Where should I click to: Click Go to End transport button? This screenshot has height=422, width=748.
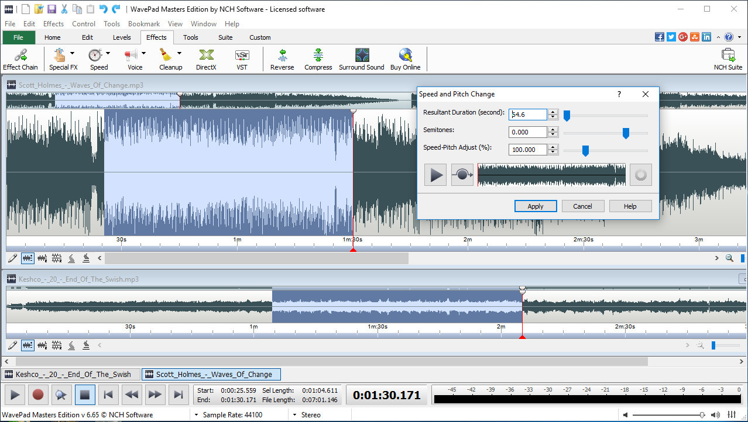[x=178, y=395]
